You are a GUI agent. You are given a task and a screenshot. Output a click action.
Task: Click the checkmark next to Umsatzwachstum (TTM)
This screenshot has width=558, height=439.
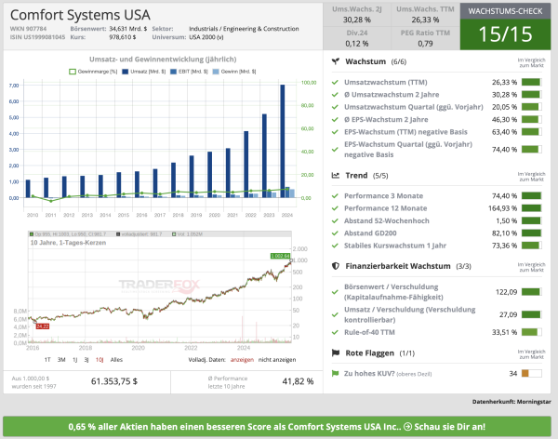pyautogui.click(x=336, y=81)
